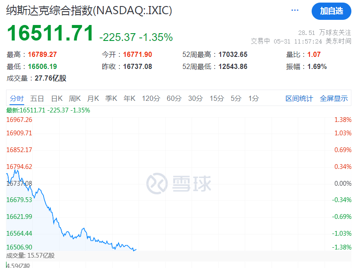Viewport: 360px width, 268px height.
Task: Switch to the 15分 interval
Action: (x=216, y=98)
